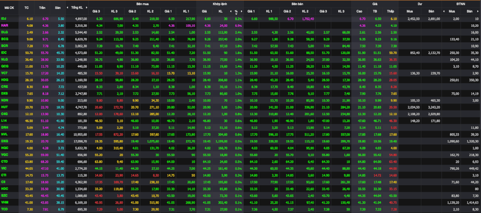This screenshot has width=481, height=213.
Task: Click VIC foreign sell value 449,42
Action: click(x=473, y=168)
